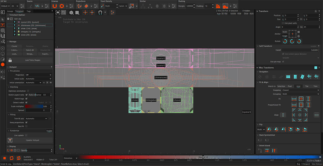Toggle the Use pin map checkbox
This screenshot has height=166, width=323.
283,61
